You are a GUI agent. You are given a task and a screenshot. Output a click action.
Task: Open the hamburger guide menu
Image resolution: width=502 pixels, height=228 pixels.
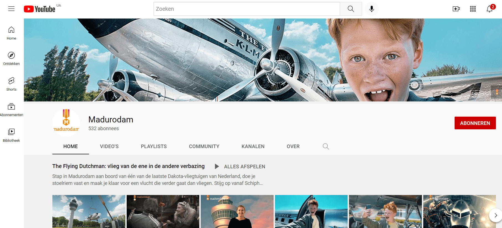point(11,9)
